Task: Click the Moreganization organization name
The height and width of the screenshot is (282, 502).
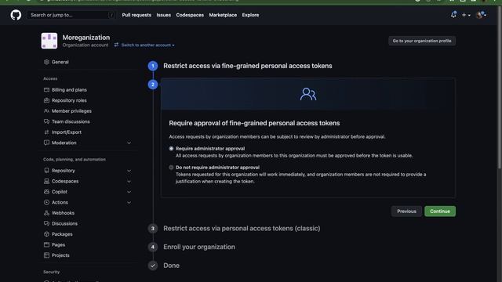Action: pyautogui.click(x=86, y=38)
